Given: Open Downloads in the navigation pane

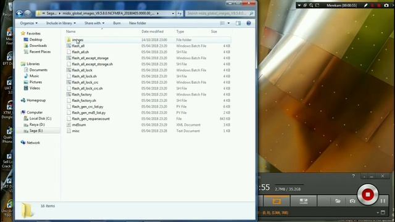Looking at the screenshot, I should coord(38,46).
